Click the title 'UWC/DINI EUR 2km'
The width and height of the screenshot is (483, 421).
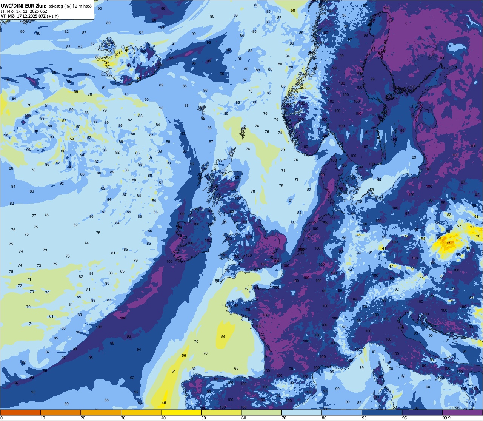(23, 6)
